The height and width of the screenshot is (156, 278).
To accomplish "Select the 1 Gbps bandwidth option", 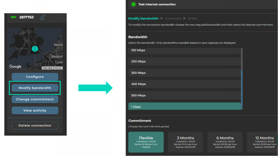I will tap(185, 106).
